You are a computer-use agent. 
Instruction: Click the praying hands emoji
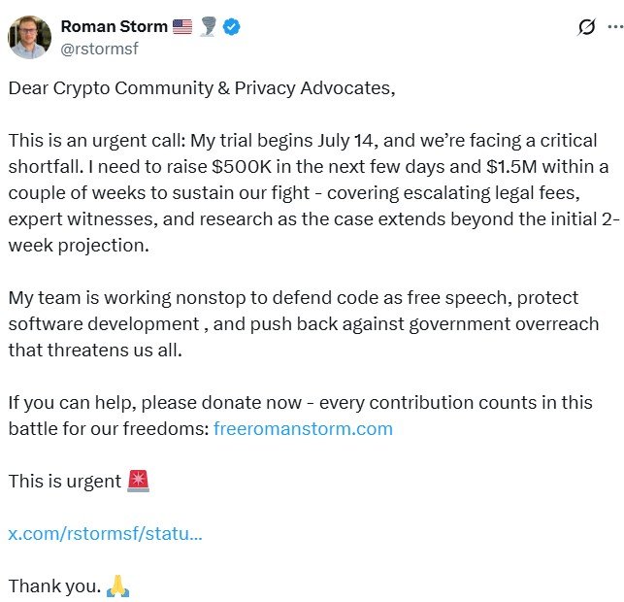pyautogui.click(x=117, y=585)
